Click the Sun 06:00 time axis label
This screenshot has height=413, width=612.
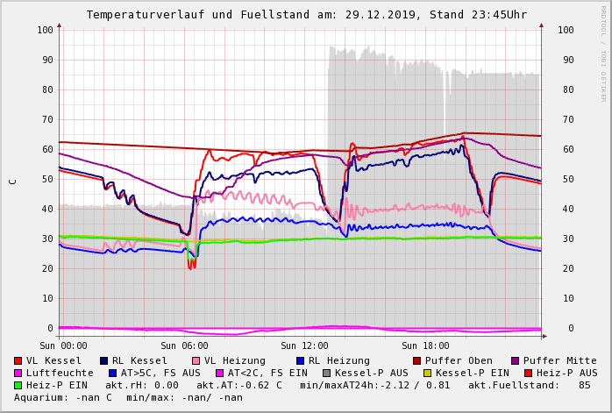[x=183, y=345]
